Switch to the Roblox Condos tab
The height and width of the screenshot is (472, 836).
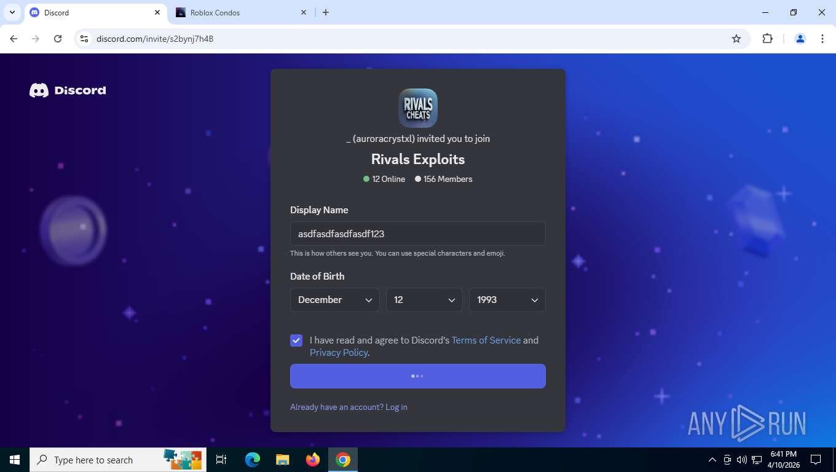point(240,12)
